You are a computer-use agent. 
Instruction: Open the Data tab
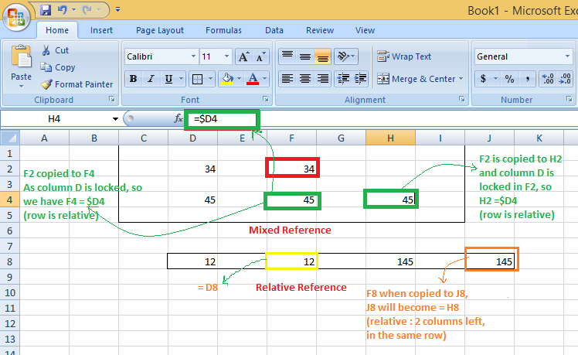(x=274, y=30)
